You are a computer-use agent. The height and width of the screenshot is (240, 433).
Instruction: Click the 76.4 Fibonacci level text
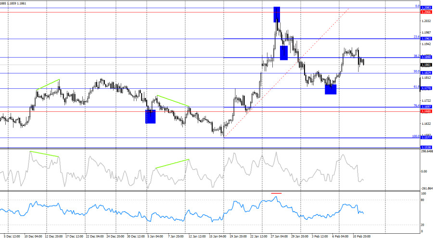tap(417, 106)
